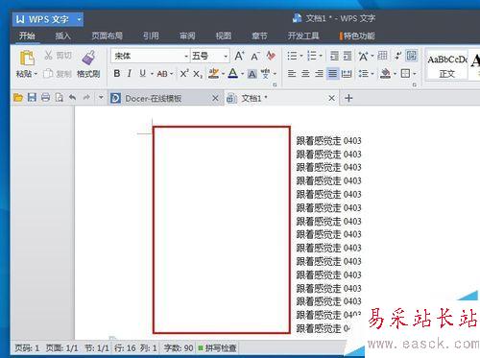This screenshot has width=480, height=358.
Task: Toggle AB strikethrough formatting
Action: 162,74
